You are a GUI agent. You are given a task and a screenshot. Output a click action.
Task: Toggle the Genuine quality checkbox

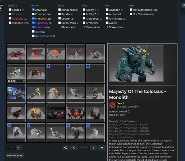[x=10, y=14]
